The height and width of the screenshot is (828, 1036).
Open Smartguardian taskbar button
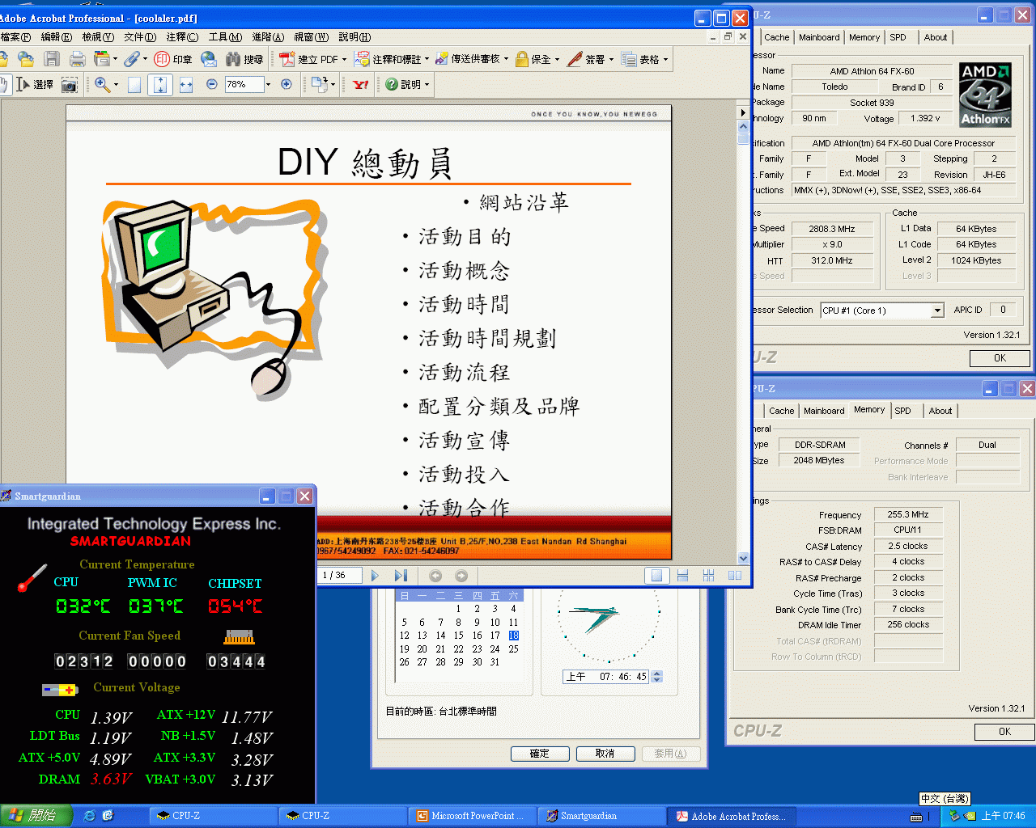(602, 816)
